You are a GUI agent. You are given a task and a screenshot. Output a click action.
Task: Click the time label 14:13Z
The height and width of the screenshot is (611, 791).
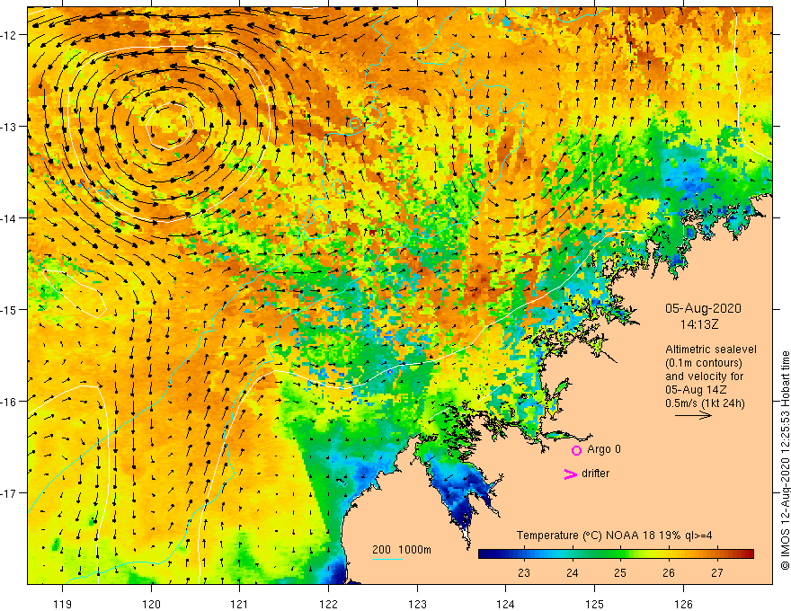click(x=699, y=324)
